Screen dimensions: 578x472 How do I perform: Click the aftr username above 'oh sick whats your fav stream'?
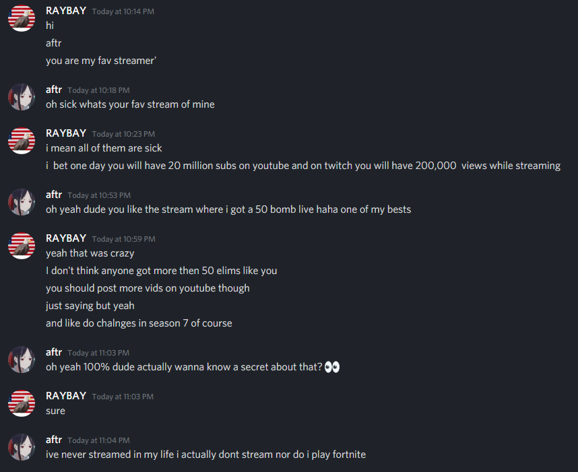(54, 90)
